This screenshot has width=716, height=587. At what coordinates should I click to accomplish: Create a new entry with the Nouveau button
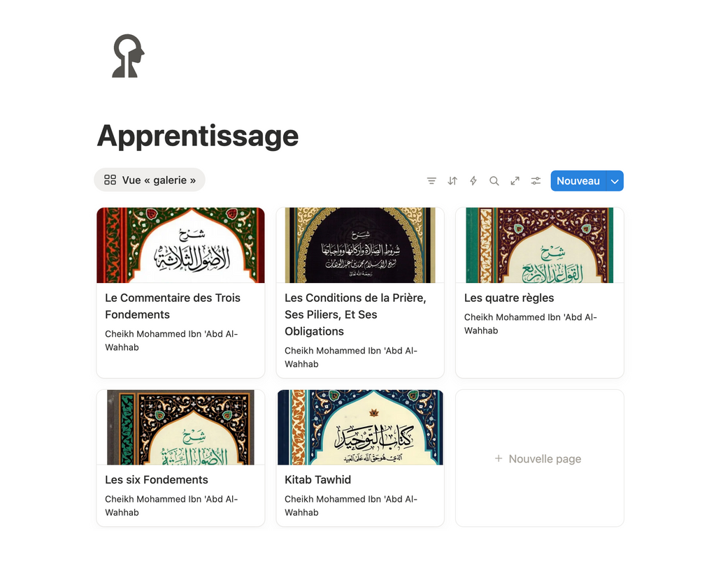pyautogui.click(x=578, y=181)
